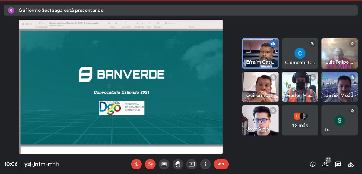362x174 pixels.
Task: Focus the Buscar search field in Preview
Action: point(192,23)
